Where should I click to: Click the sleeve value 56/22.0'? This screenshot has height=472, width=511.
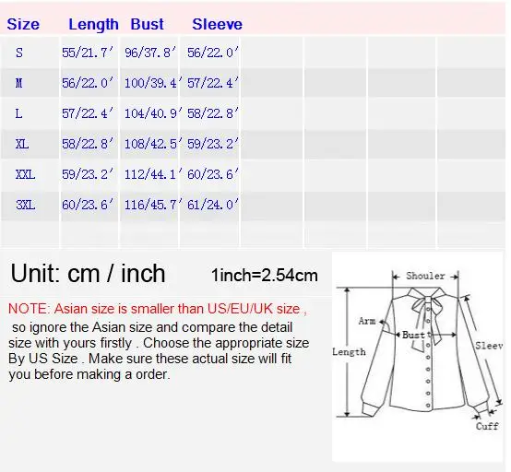coord(213,53)
